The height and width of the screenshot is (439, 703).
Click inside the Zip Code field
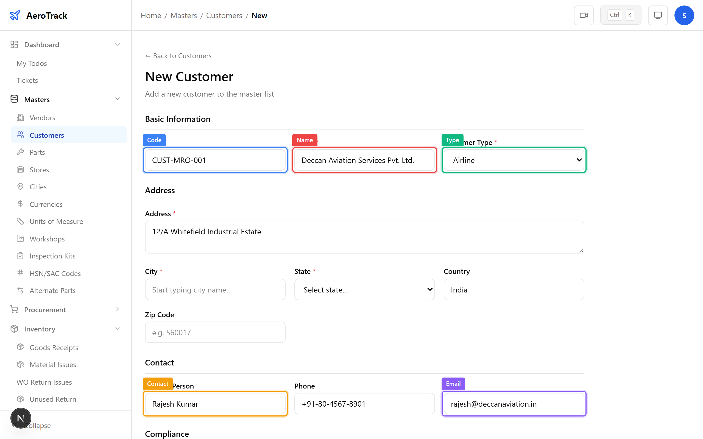(x=215, y=332)
